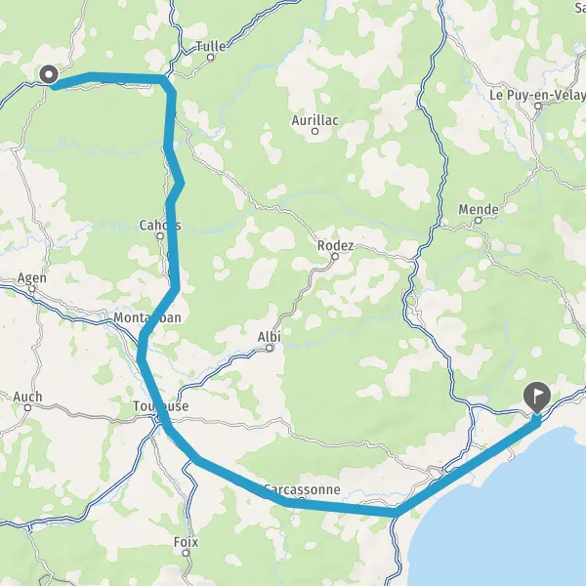Click the Albi city dot
586x586 pixels.
tap(270, 349)
